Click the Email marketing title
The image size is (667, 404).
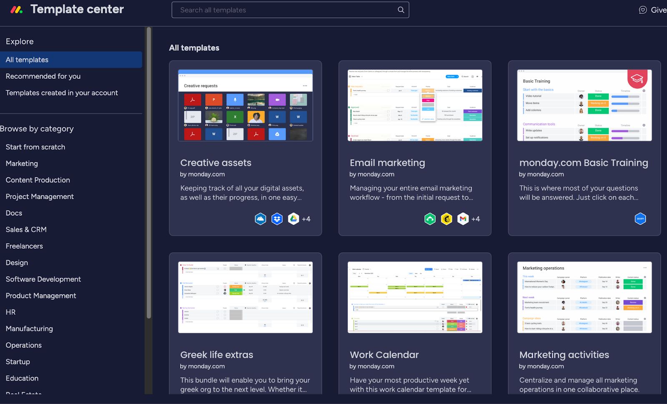click(388, 163)
